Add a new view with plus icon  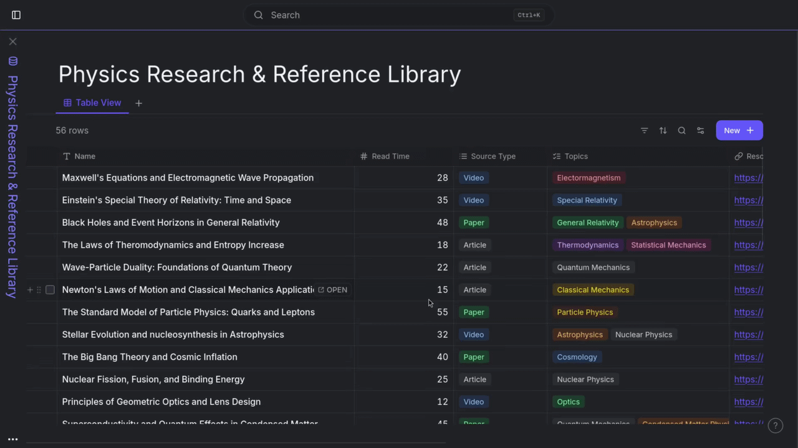[x=138, y=103]
